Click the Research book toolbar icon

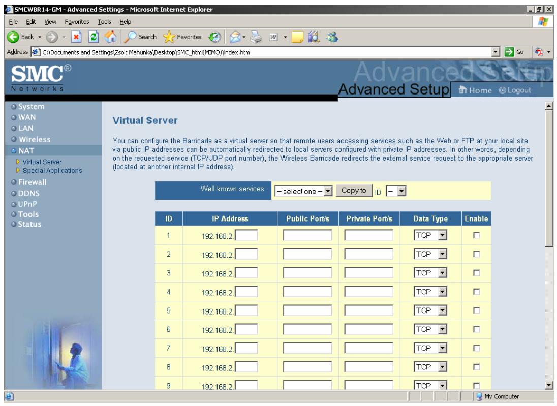[x=314, y=37]
